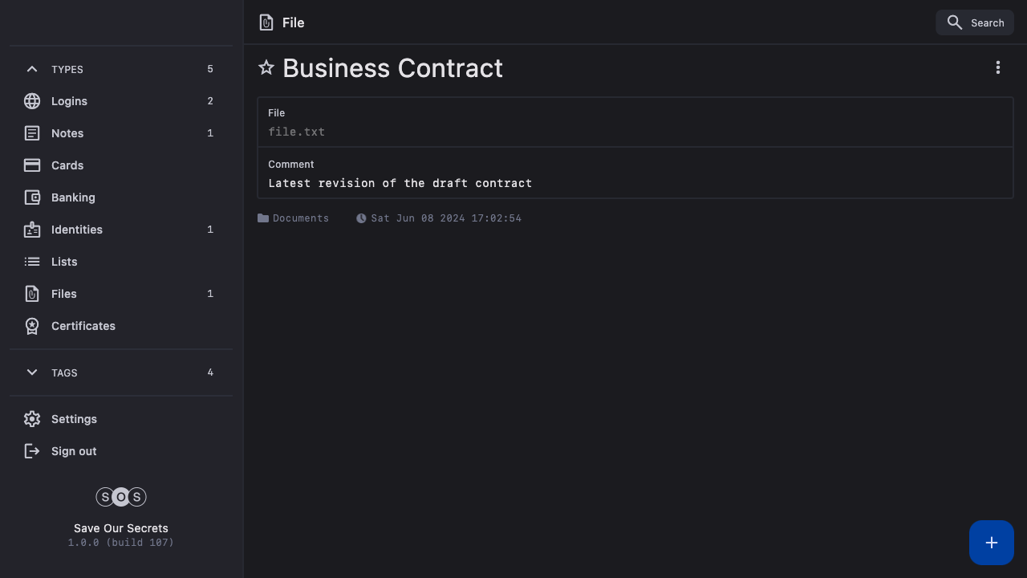The height and width of the screenshot is (578, 1027).
Task: Collapse the Types section chevron
Action: pos(32,69)
